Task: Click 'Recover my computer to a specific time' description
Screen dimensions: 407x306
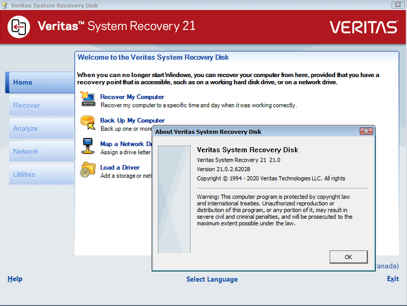Action: [x=198, y=105]
